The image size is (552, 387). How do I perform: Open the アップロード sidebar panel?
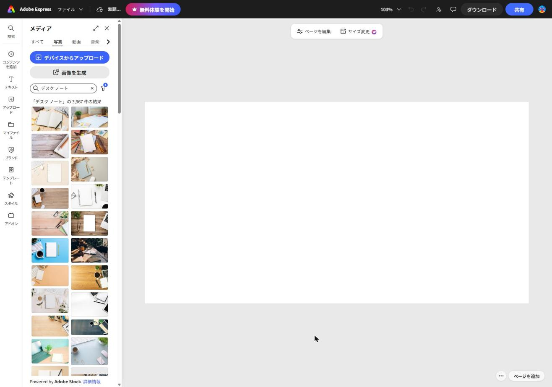11,105
